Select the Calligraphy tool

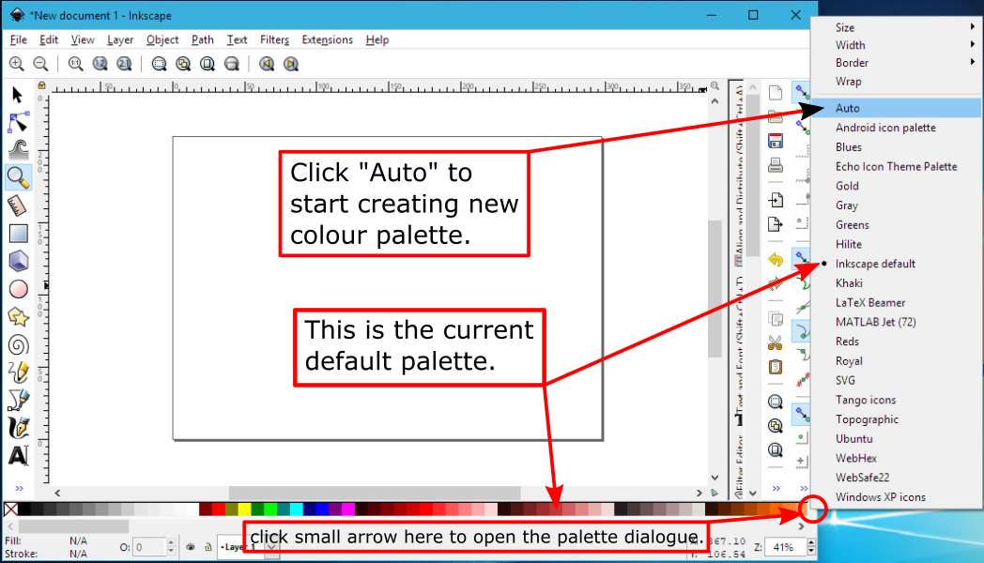[18, 428]
